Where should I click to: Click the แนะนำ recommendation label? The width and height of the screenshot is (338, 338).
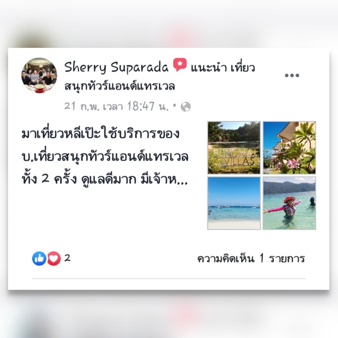(209, 67)
